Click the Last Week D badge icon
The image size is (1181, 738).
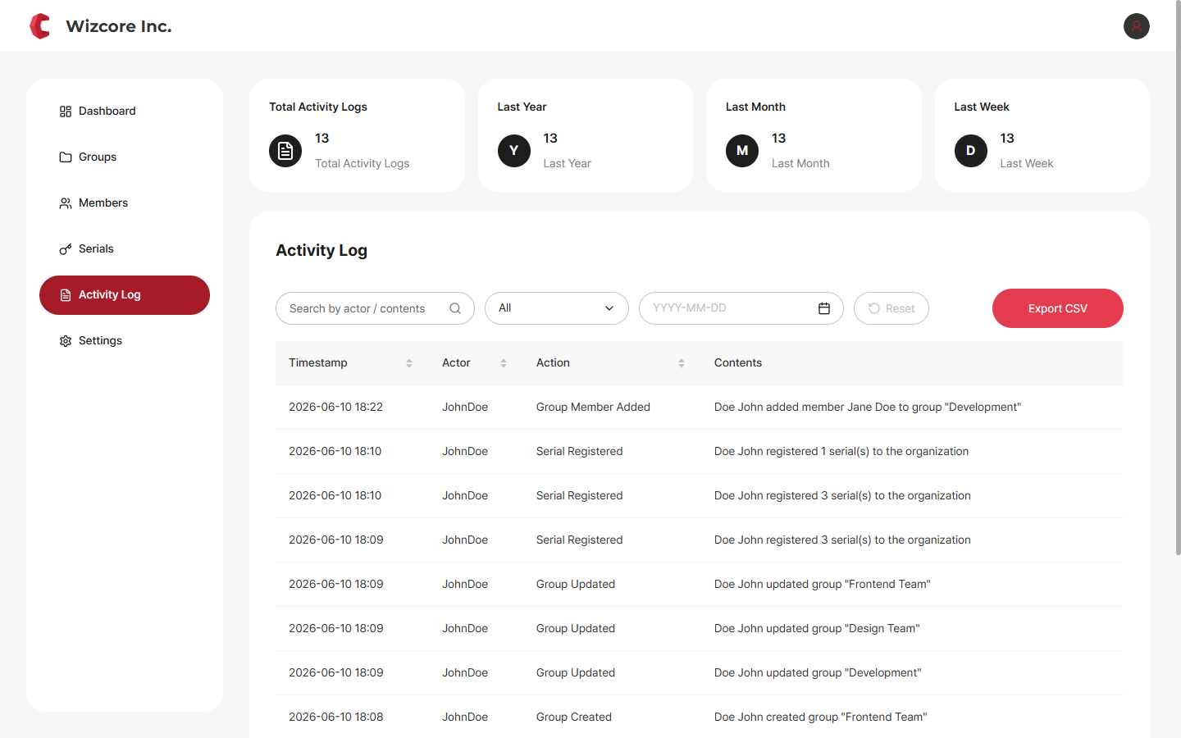click(971, 151)
